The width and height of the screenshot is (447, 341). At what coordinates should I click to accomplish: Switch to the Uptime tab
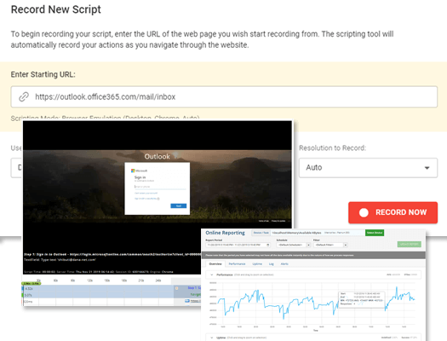pos(257,264)
